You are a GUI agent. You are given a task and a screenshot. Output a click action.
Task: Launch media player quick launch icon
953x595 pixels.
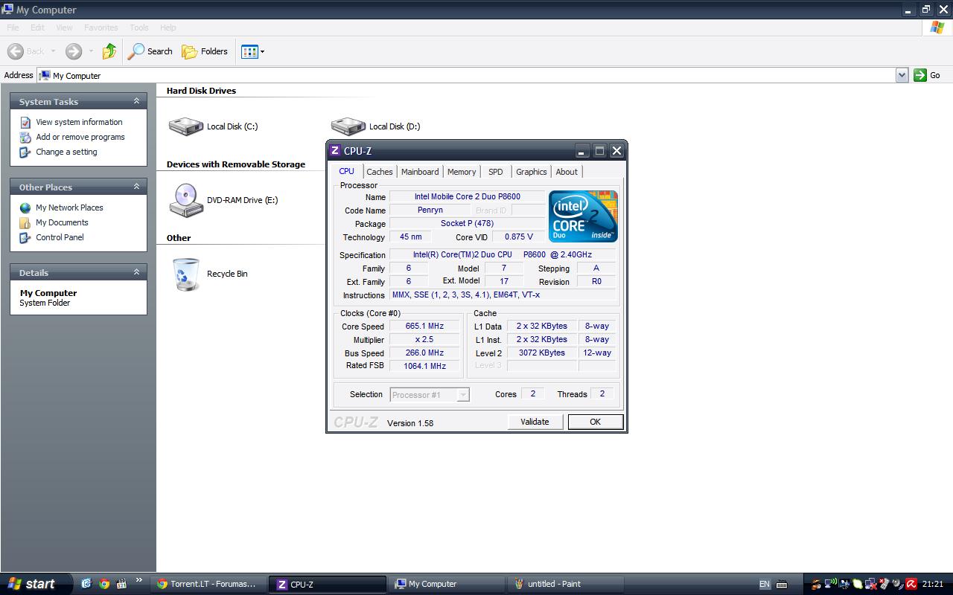[x=122, y=584]
